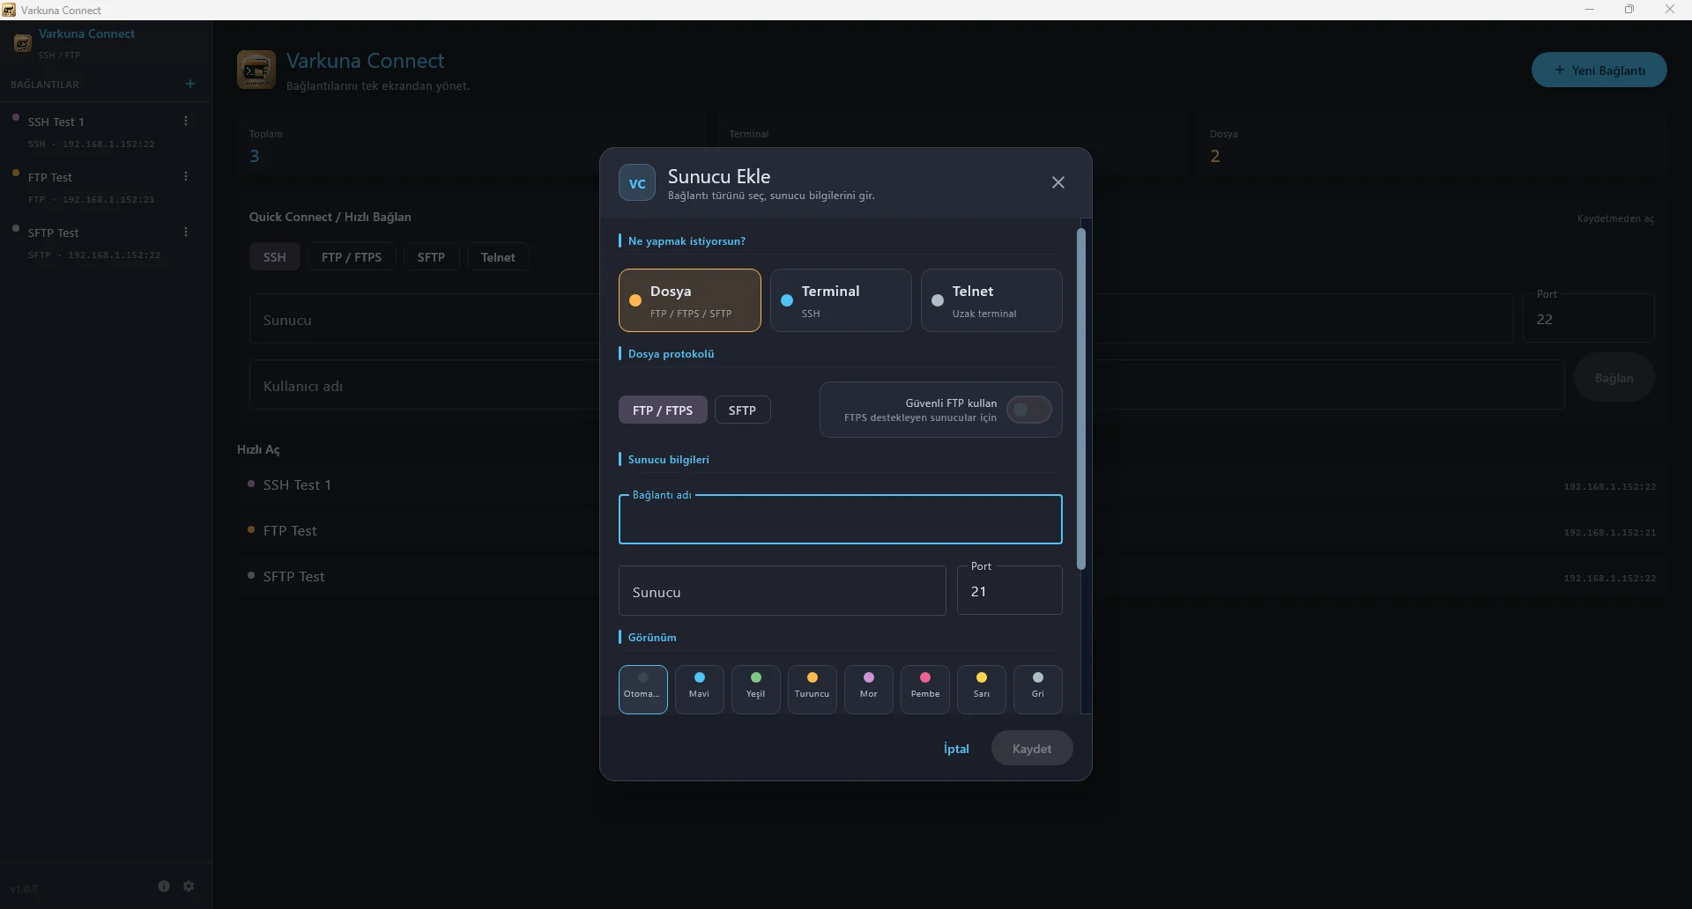Click the Port field showing 21

point(1009,590)
